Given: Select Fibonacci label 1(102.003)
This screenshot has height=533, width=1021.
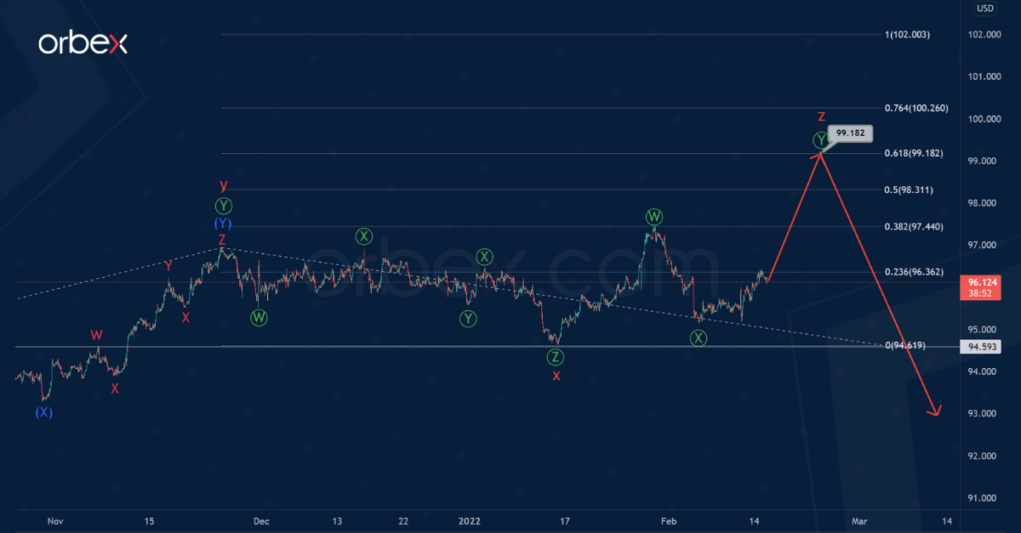Looking at the screenshot, I should point(908,35).
